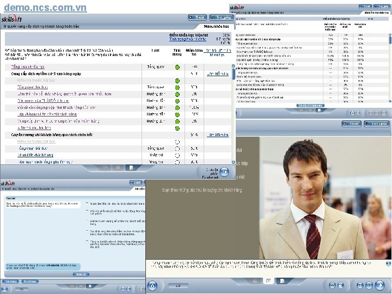Collapse the caption panel in video lesson window

pyautogui.click(x=388, y=263)
